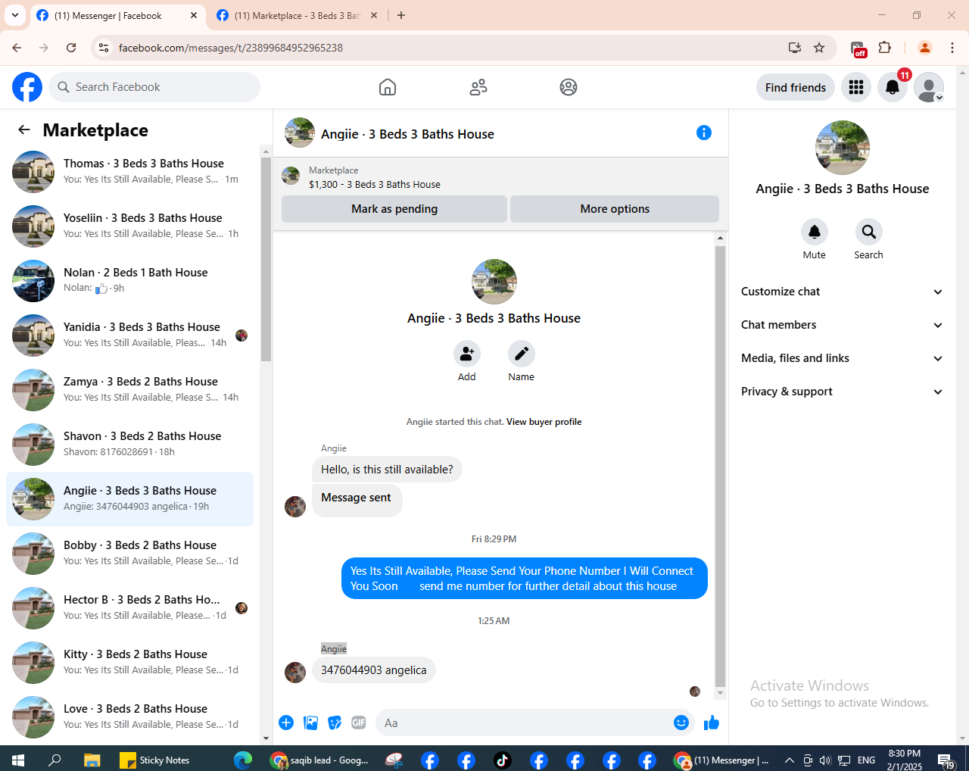Click the Mark as pending button
Viewport: 969px width, 771px height.
[394, 209]
